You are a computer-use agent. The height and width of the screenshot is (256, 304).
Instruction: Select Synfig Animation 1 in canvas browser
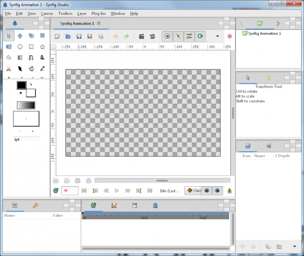pos(264,33)
